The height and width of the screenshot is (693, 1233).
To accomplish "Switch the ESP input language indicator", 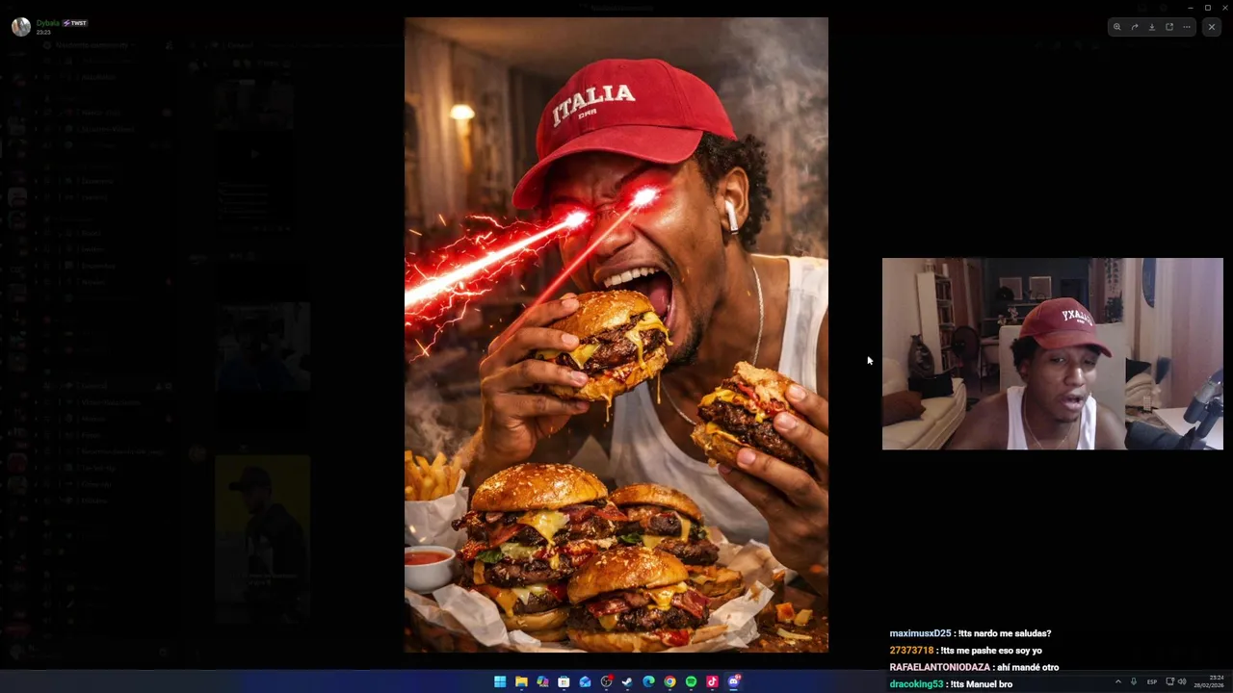I will 1152,681.
